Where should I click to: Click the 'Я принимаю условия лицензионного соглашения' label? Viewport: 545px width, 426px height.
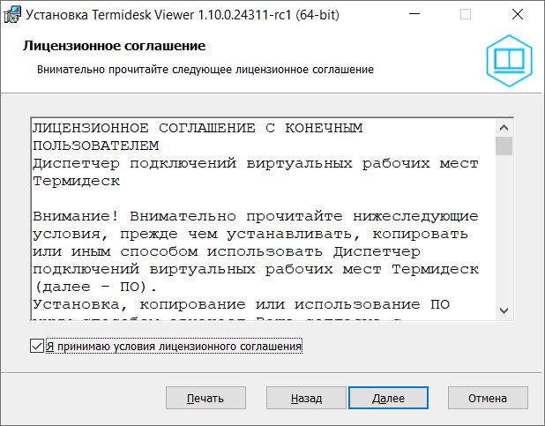tap(174, 347)
